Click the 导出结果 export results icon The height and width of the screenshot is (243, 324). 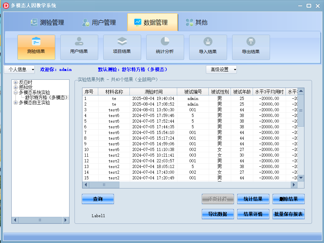coord(251,47)
